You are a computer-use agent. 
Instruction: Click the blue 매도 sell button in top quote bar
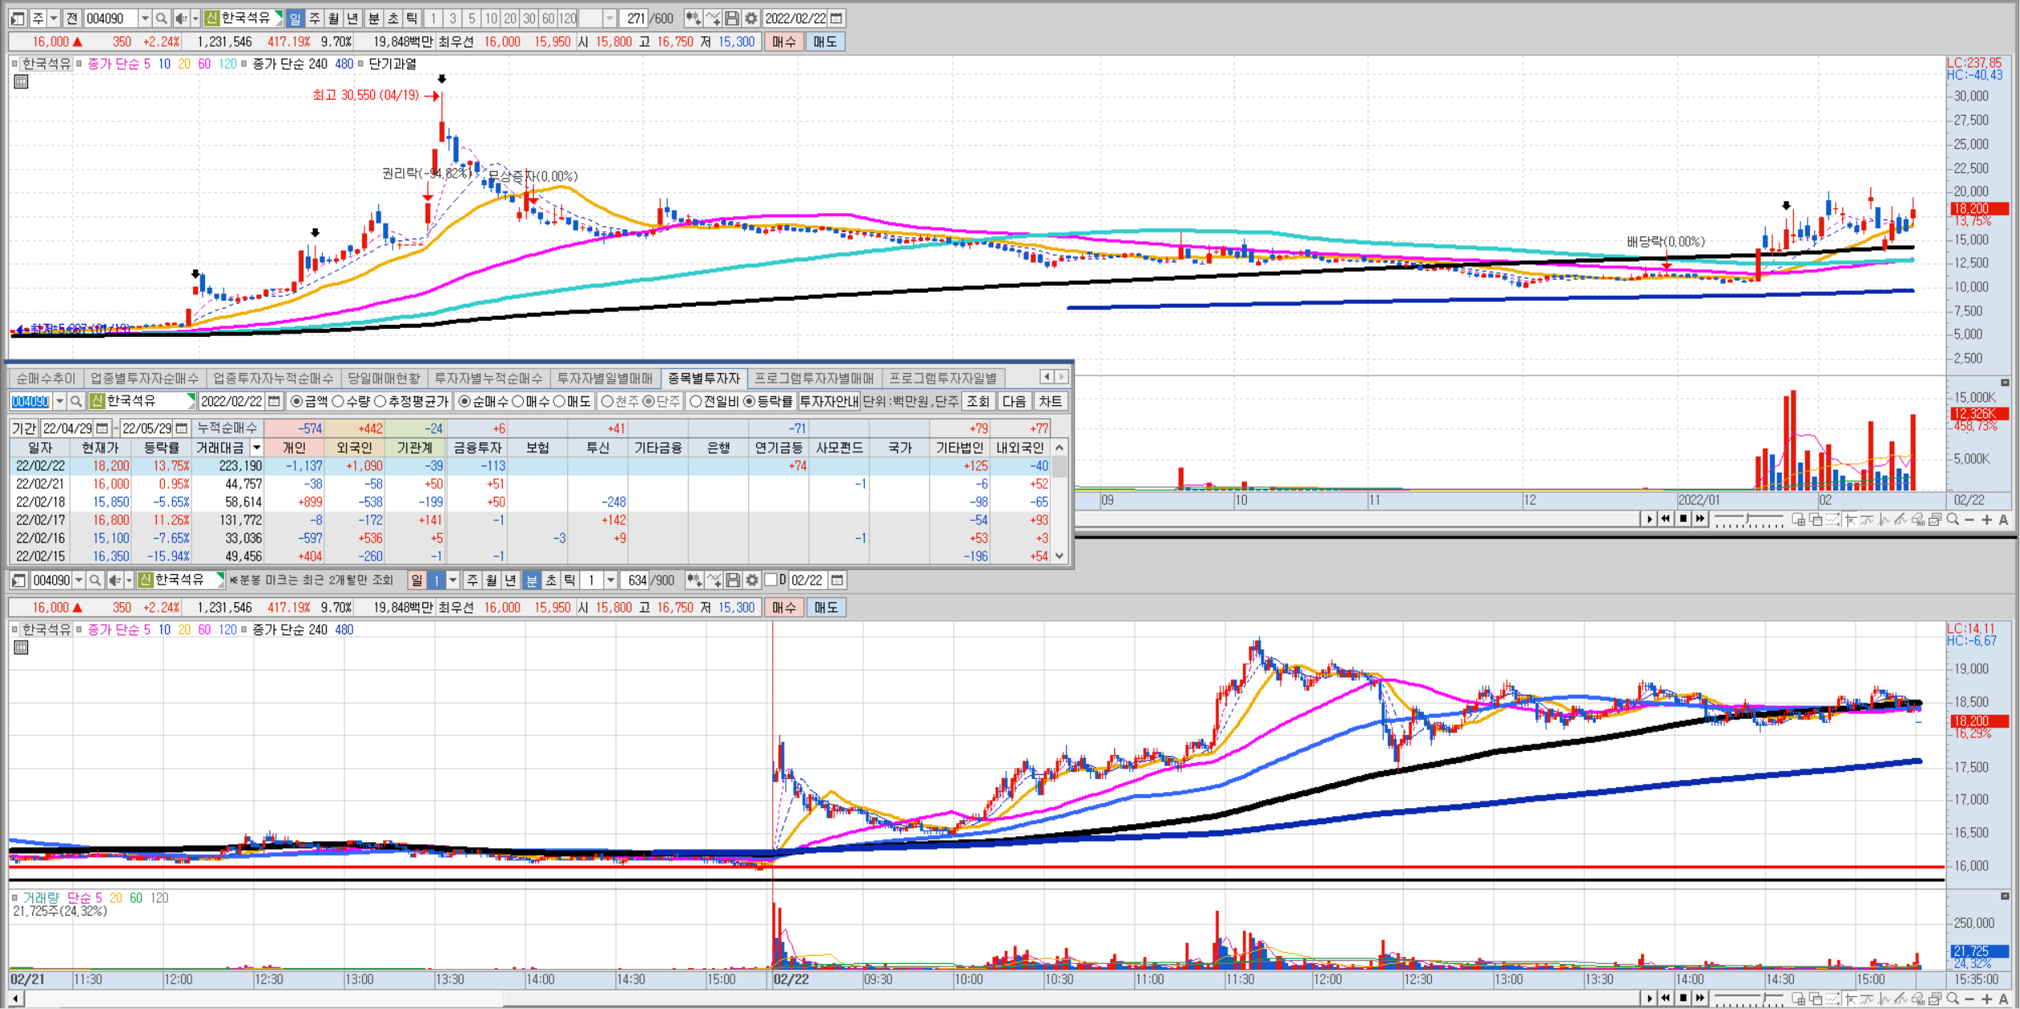click(x=825, y=42)
